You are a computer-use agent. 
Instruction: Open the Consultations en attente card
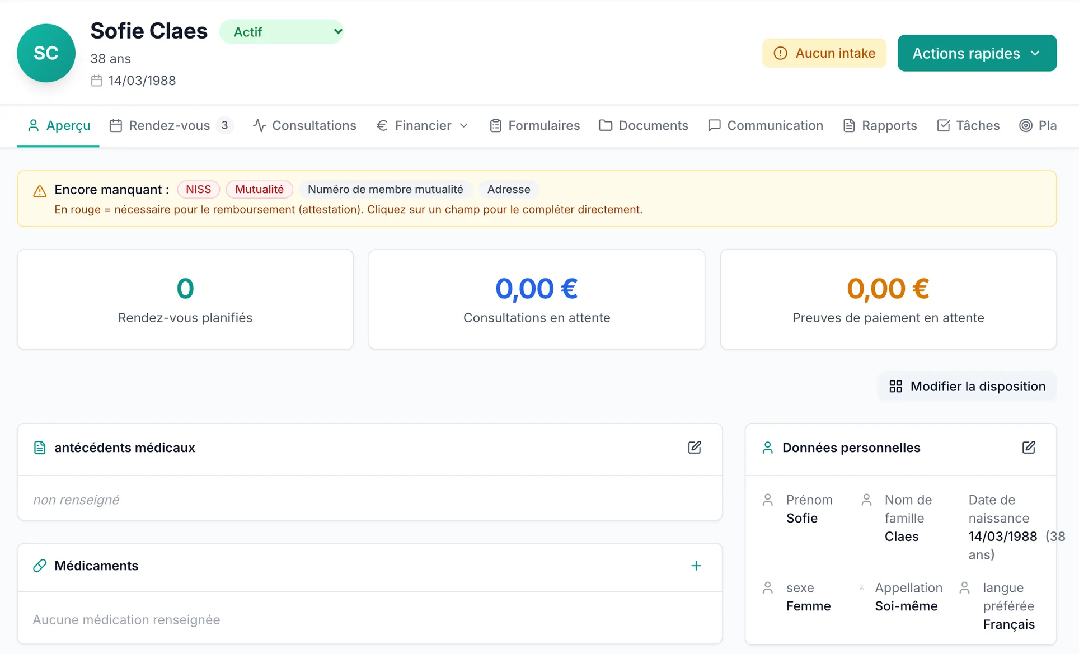click(x=537, y=299)
